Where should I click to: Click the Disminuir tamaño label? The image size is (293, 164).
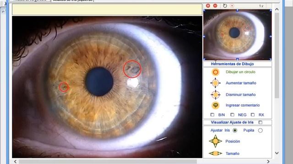click(241, 95)
